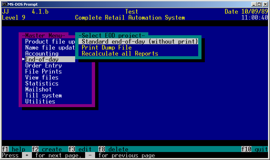Click the f3 edit function label
Image resolution: width=270 pixels, height=160 pixels.
pyautogui.click(x=80, y=149)
